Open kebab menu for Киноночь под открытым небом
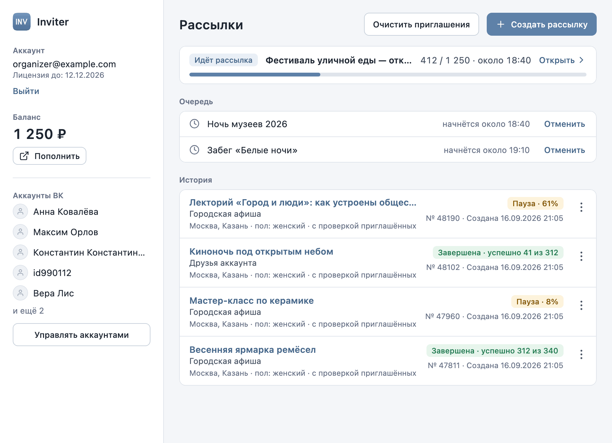This screenshot has width=612, height=443. click(581, 256)
